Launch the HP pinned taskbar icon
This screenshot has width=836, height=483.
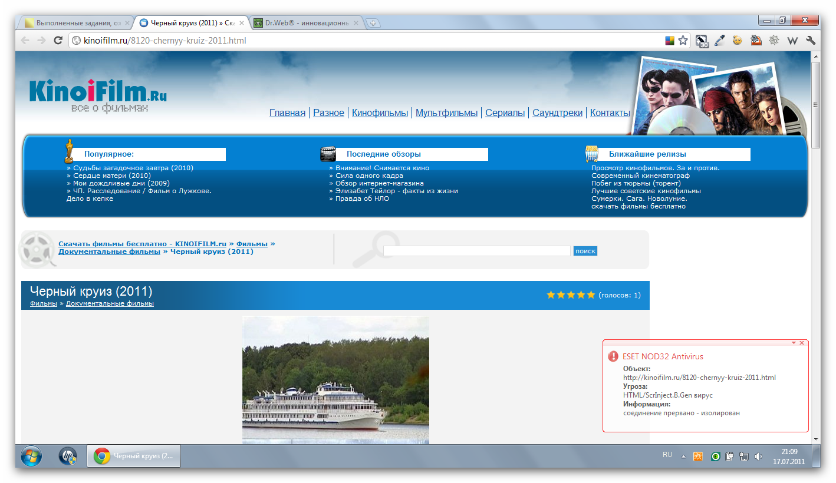68,456
